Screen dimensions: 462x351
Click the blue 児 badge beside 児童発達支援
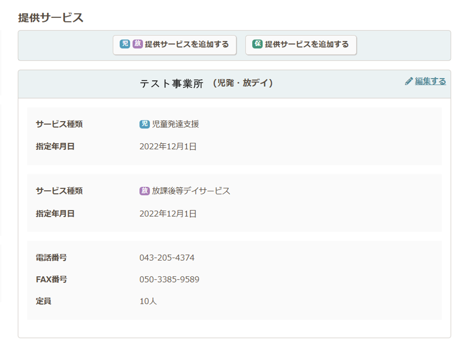click(144, 124)
